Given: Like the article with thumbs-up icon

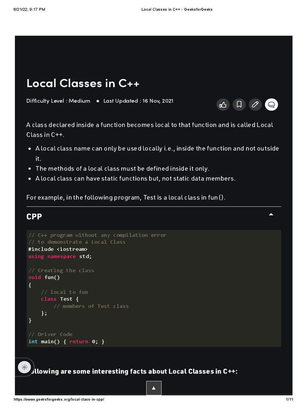Looking at the screenshot, I should pos(223,105).
